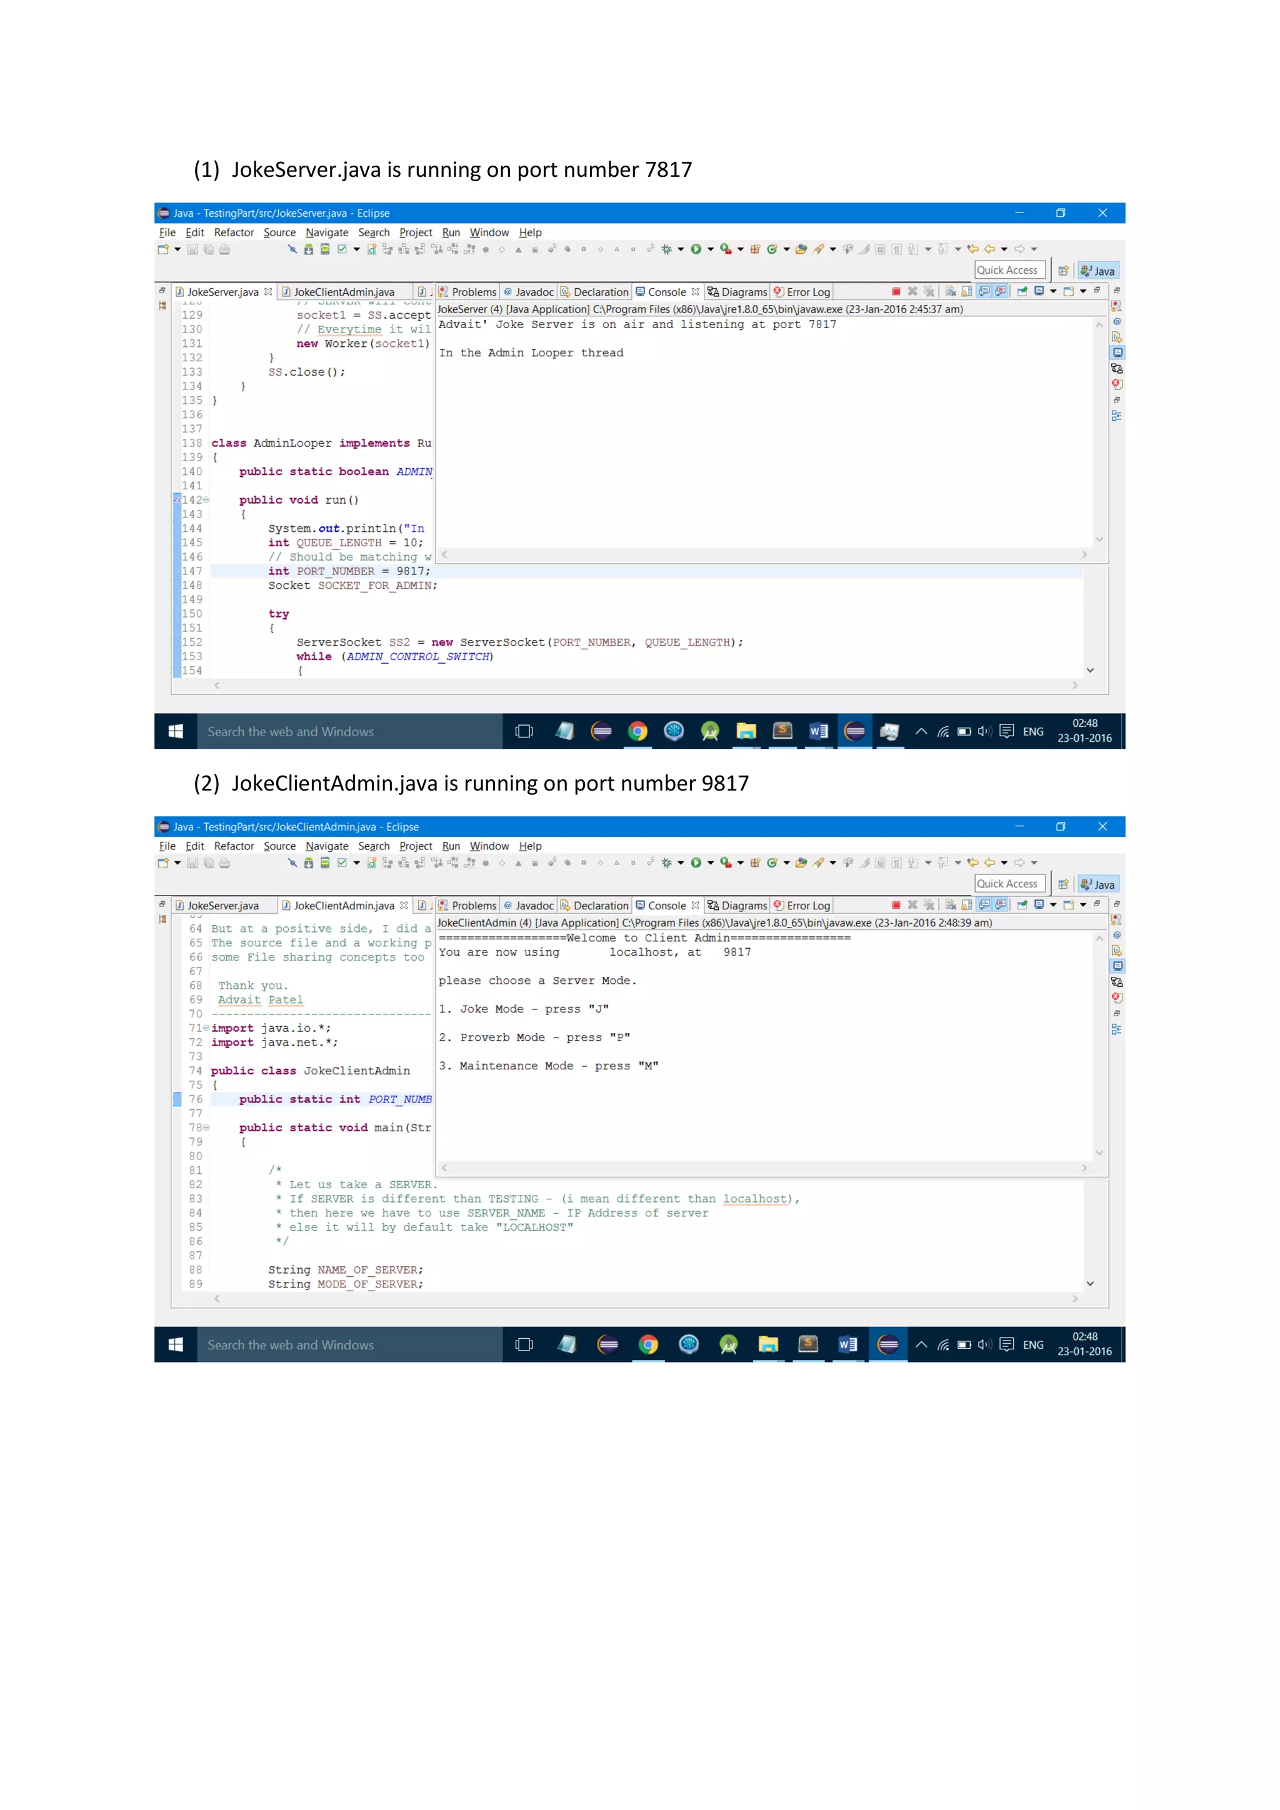
Task: Click the red Terminate button in JokeServer console
Action: click(x=896, y=292)
